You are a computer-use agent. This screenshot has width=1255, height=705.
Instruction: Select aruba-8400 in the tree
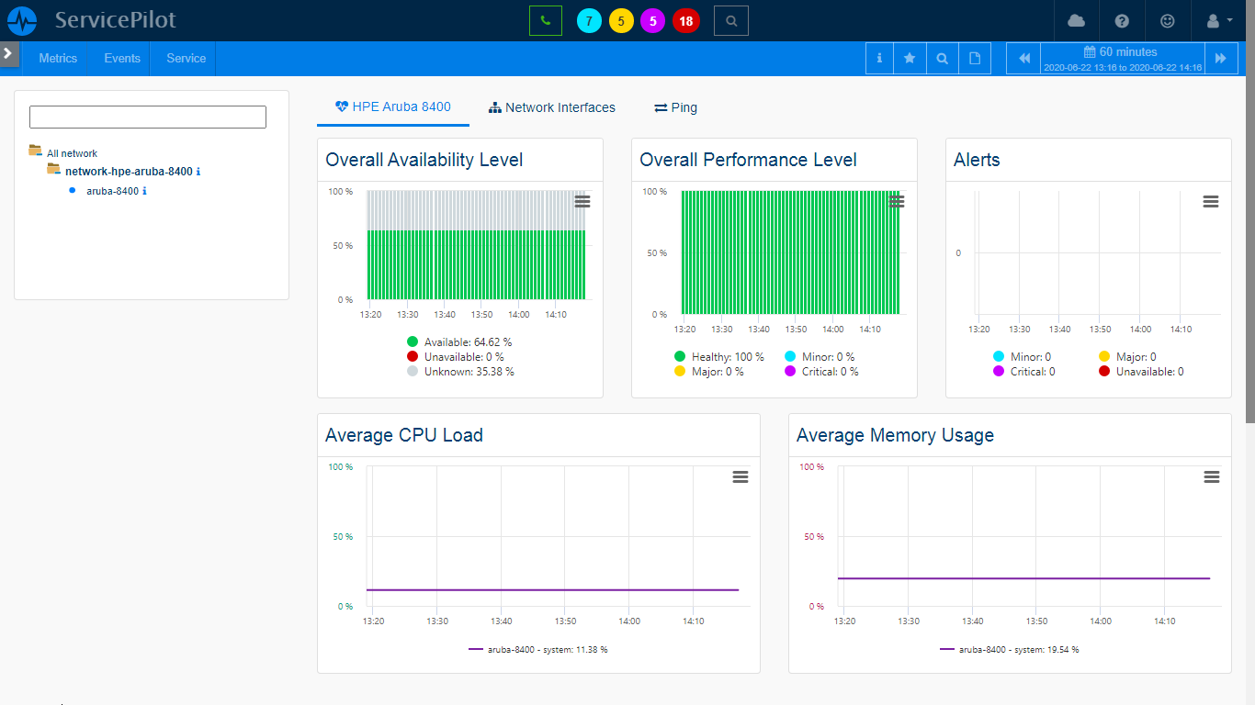pyautogui.click(x=112, y=191)
